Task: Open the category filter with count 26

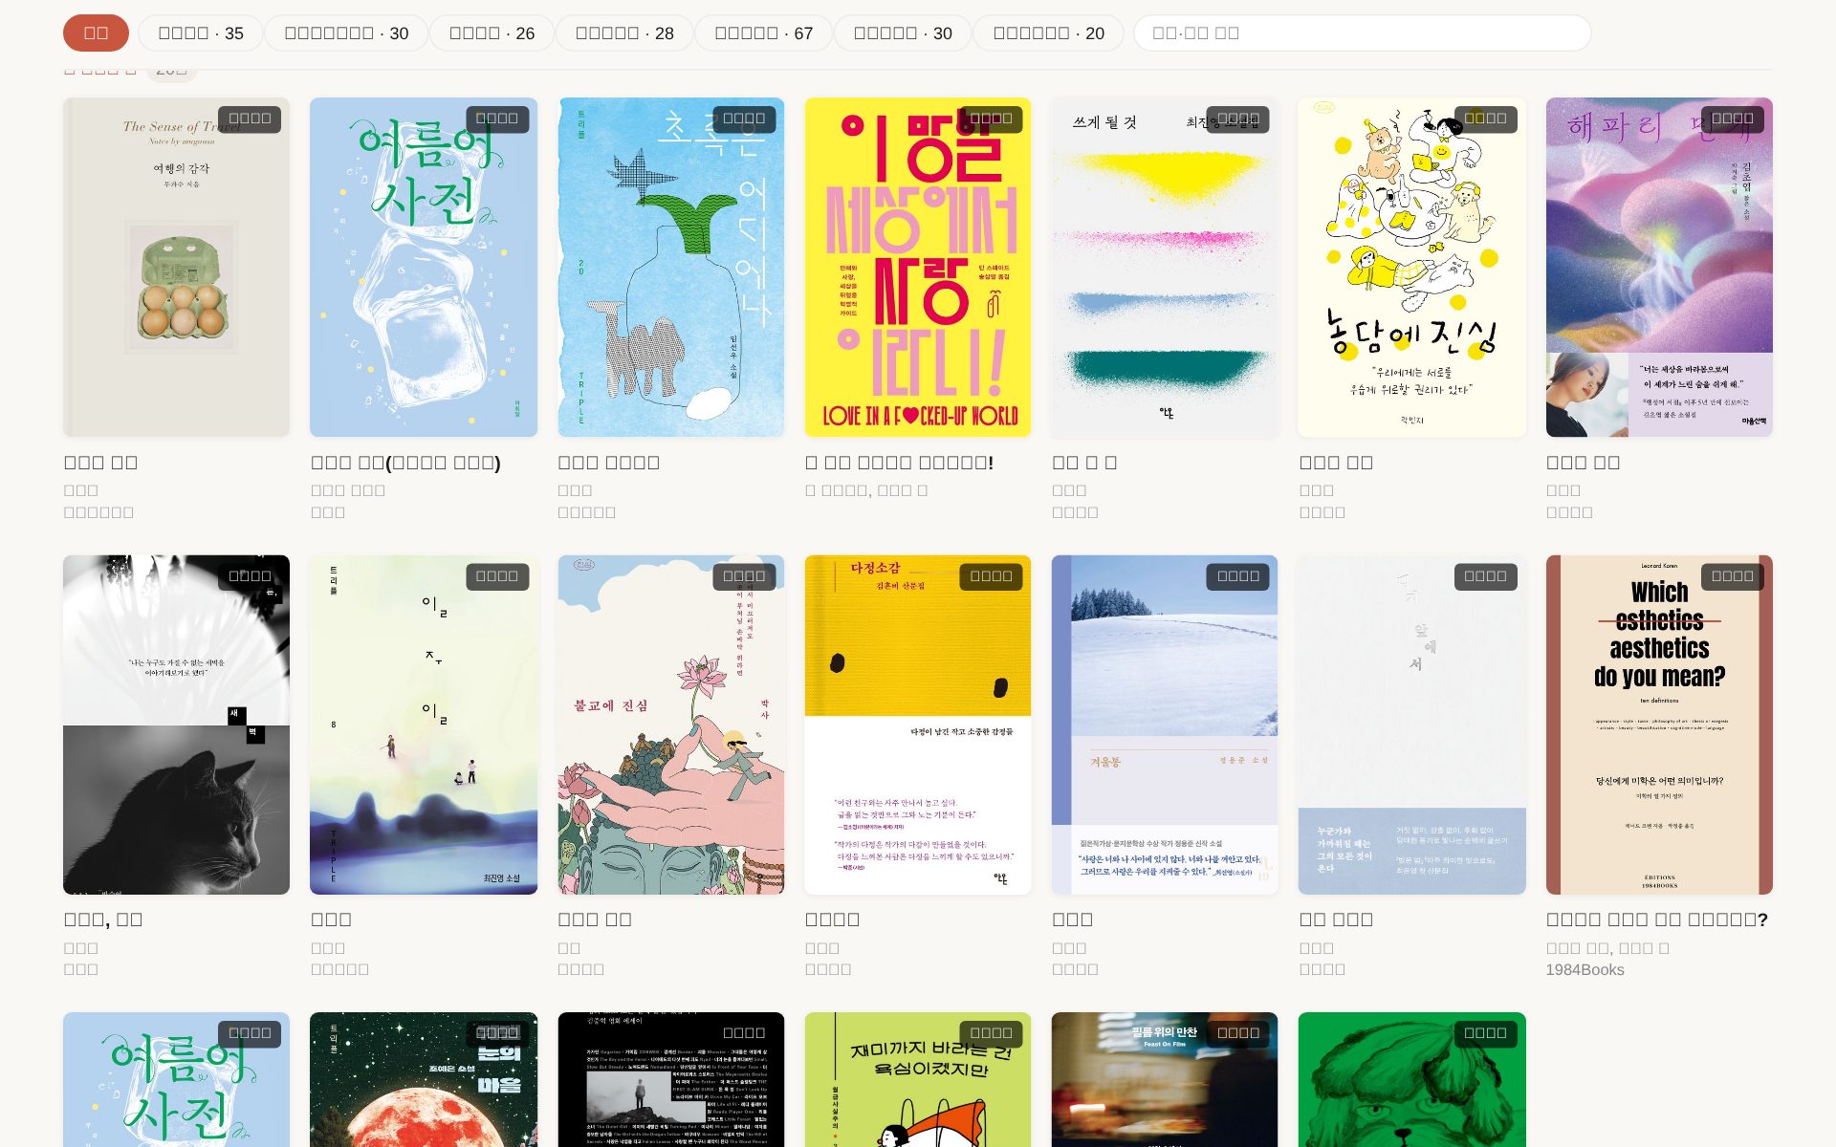Action: coord(492,32)
